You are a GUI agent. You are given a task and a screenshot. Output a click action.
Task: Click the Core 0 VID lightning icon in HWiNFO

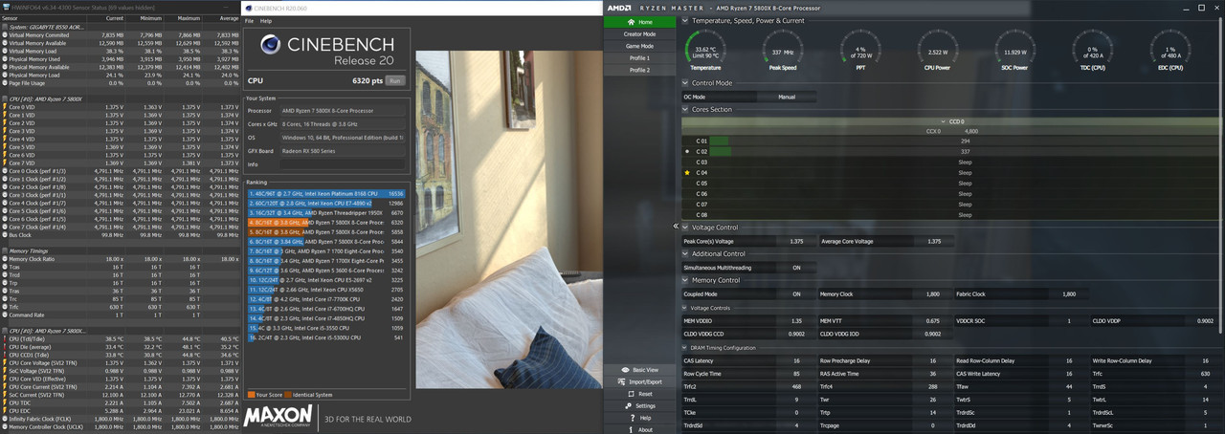click(4, 106)
